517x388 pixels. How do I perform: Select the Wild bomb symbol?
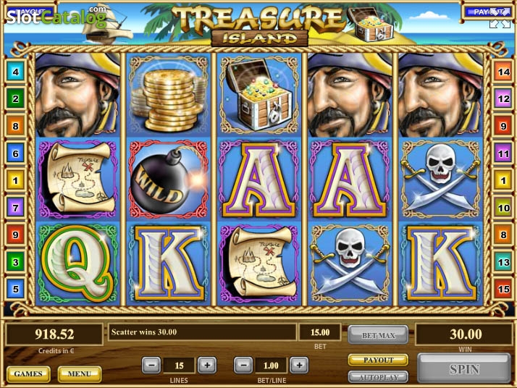[x=168, y=179]
